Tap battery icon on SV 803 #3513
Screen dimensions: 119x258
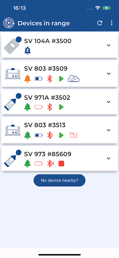39,135
